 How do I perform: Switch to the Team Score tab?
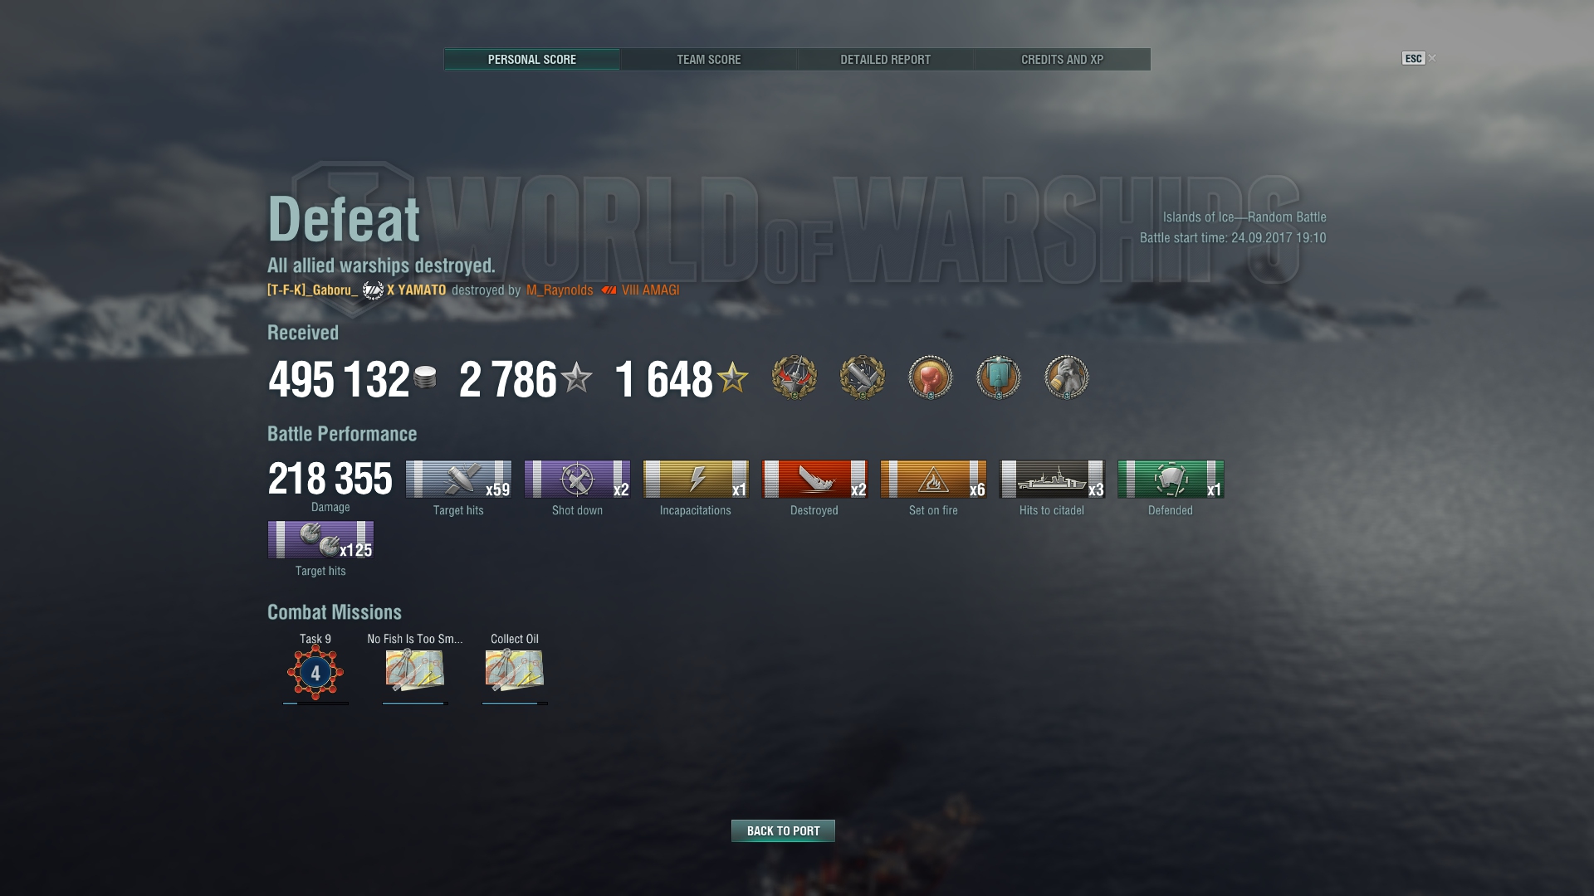708,60
